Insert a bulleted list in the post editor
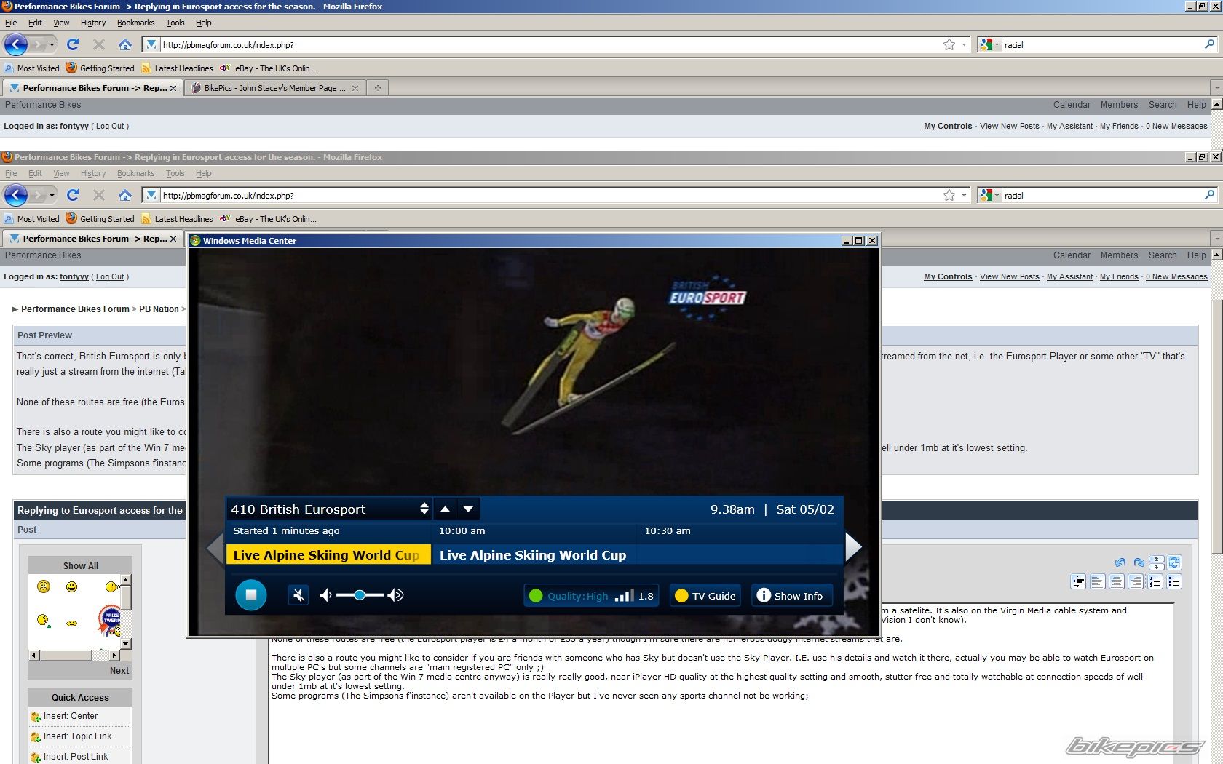 point(1174,581)
